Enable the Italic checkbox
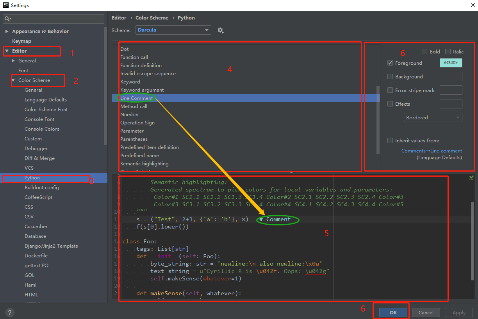Viewport: 478px width, 319px height. point(448,51)
